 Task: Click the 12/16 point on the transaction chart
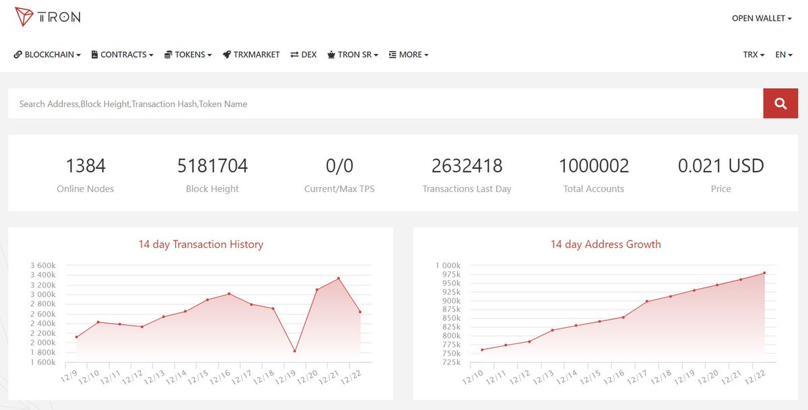230,294
